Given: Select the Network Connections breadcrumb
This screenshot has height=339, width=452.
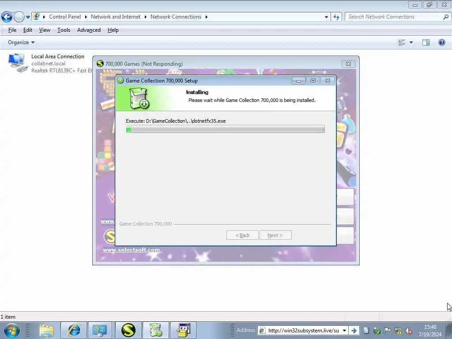Looking at the screenshot, I should (176, 17).
